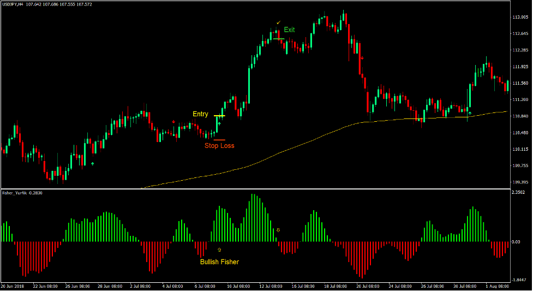533x291 pixels.
Task: Click the 1 Aug 08:00 time label
Action: point(498,286)
